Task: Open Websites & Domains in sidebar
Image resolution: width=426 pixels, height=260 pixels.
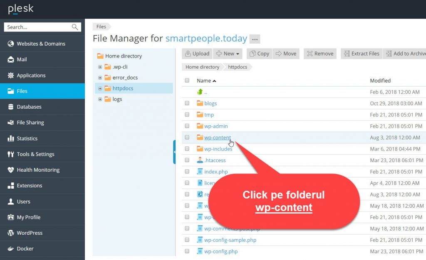Action: (x=41, y=44)
